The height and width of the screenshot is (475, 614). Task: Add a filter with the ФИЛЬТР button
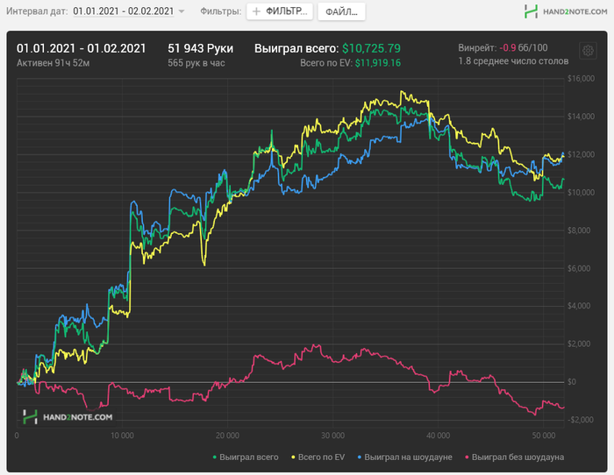280,11
